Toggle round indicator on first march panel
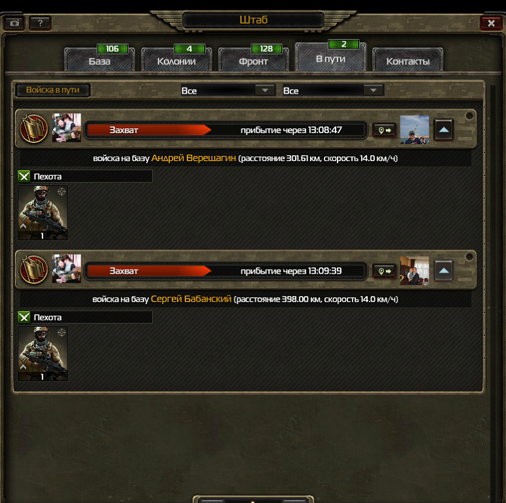This screenshot has width=506, height=503. 469,115
